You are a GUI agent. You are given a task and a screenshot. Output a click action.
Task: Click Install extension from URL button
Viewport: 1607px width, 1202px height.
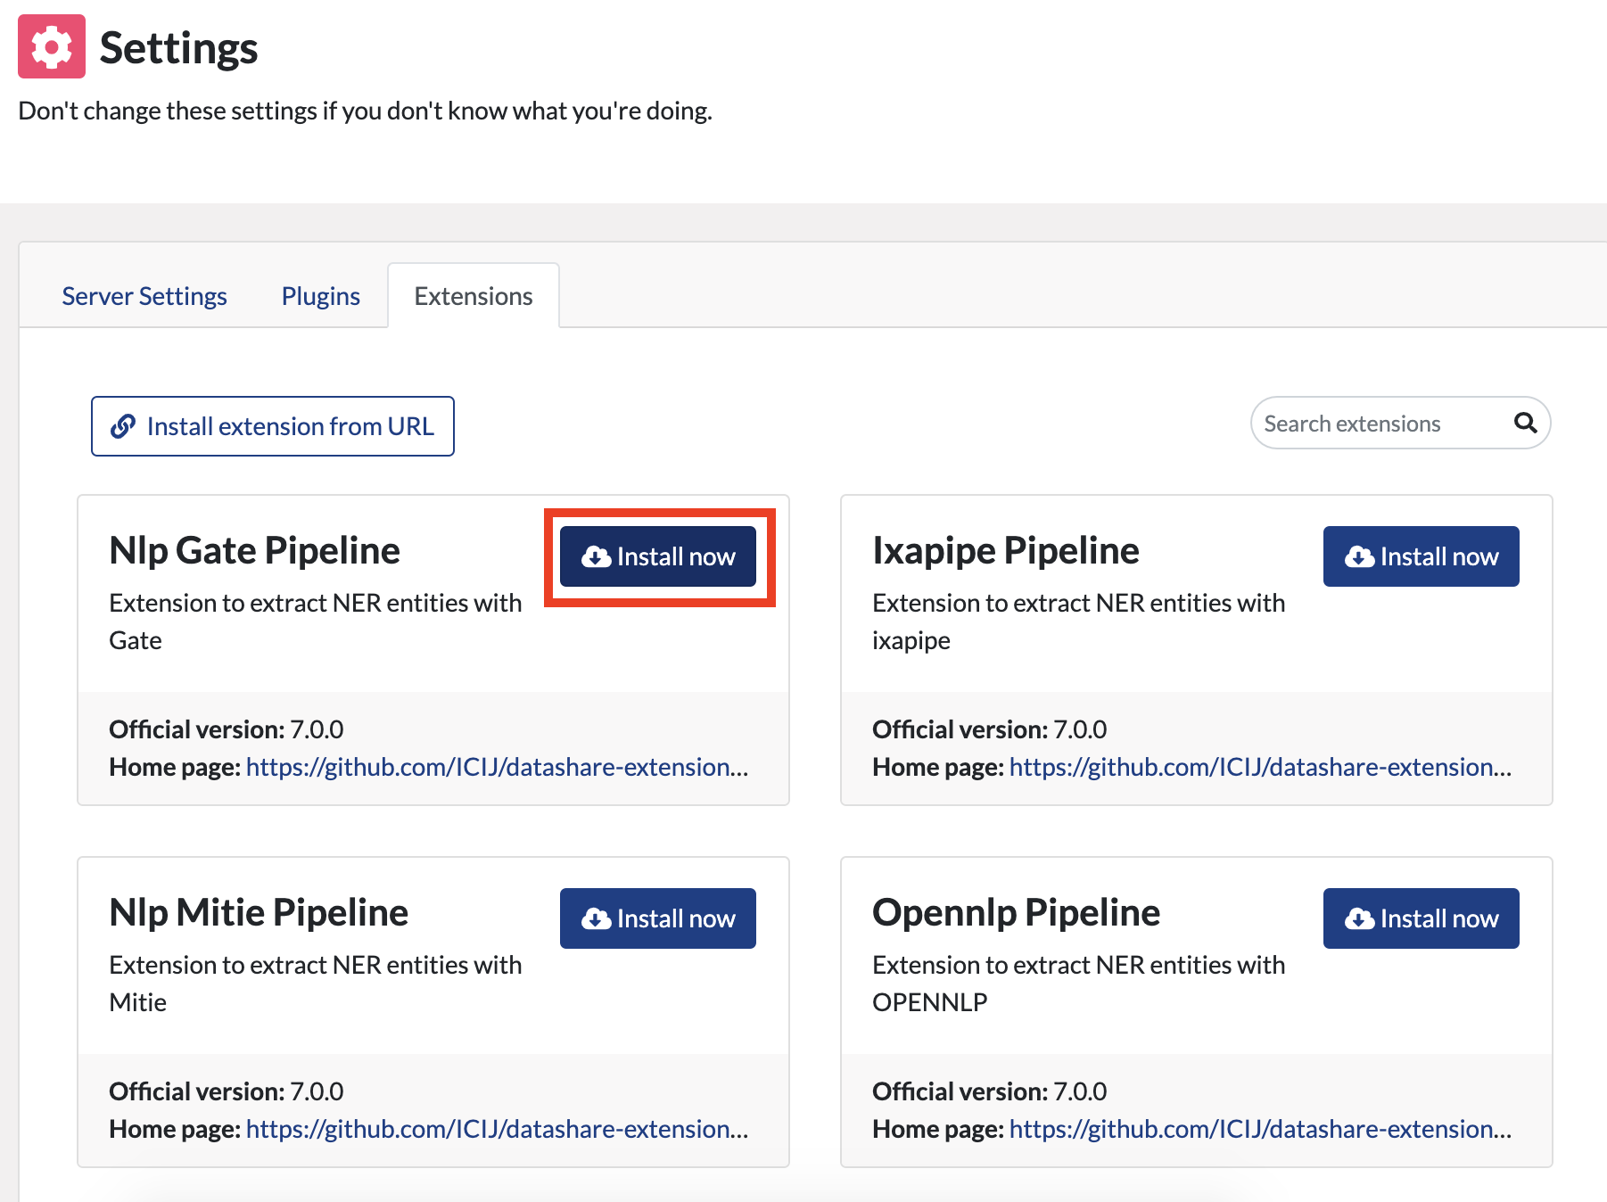click(x=273, y=426)
